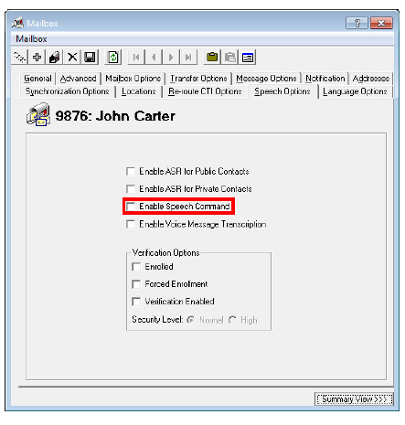Screen dimensions: 405x425
Task: Click the refresh toolbar icon
Action: (x=113, y=57)
